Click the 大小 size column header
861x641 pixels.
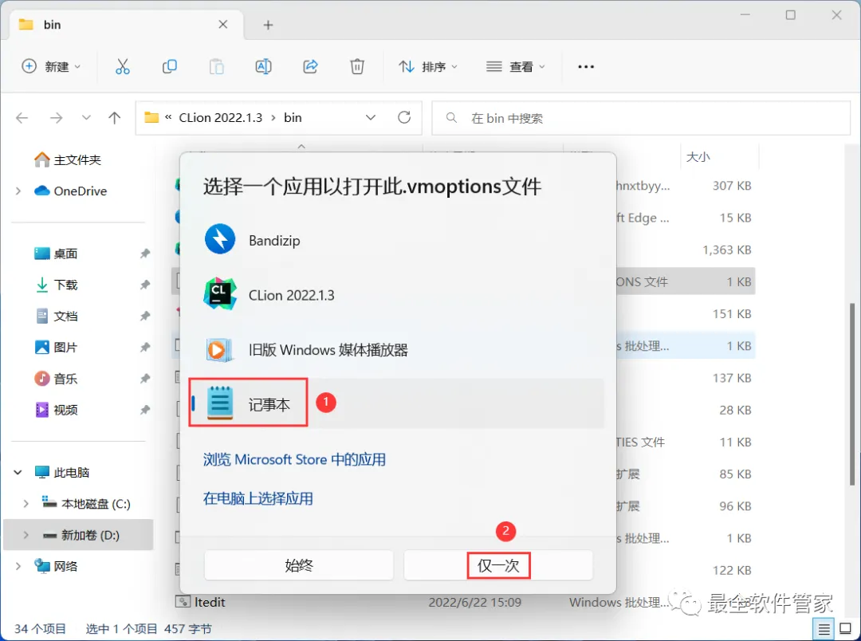pos(698,157)
